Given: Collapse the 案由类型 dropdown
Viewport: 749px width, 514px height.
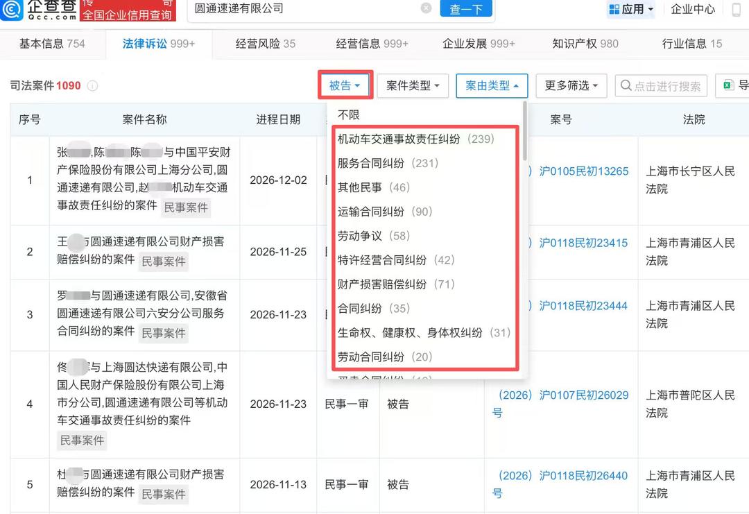Looking at the screenshot, I should (x=492, y=86).
